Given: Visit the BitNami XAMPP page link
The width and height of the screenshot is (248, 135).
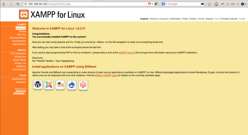Looking at the screenshot, I should pyautogui.click(x=106, y=75).
